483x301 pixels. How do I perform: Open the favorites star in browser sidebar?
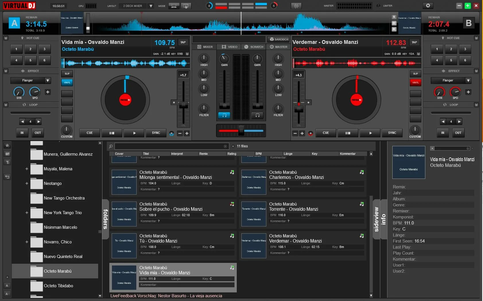click(7, 146)
